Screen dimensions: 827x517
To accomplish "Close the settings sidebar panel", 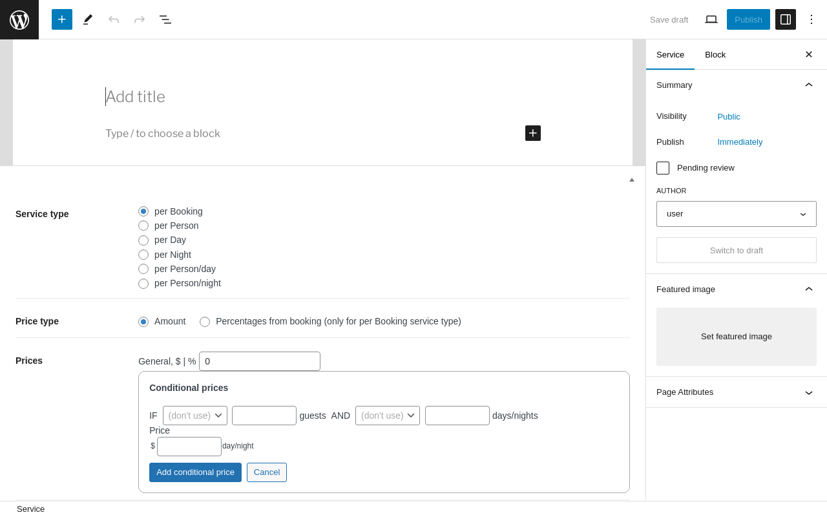I will (809, 54).
